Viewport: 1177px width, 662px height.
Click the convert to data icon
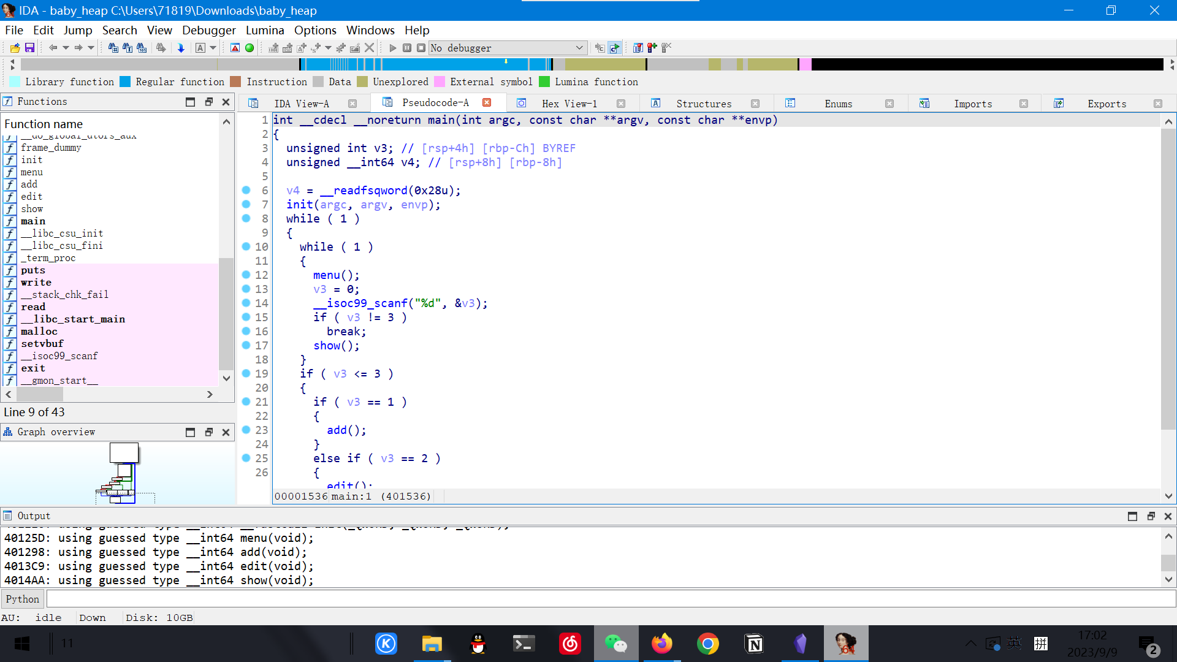(x=288, y=48)
